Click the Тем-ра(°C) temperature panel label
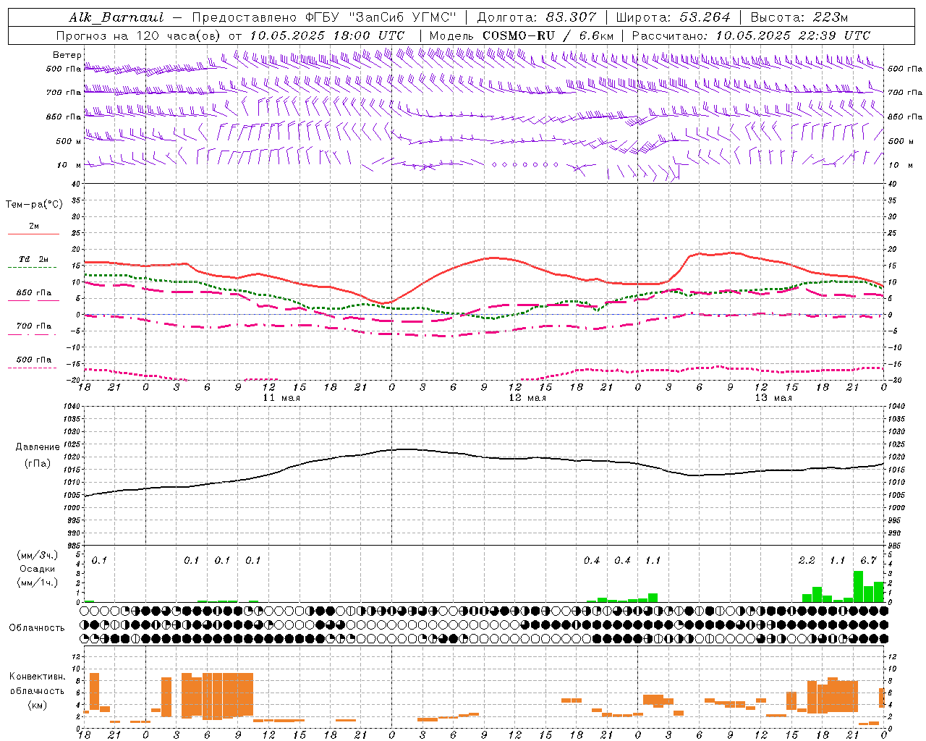926x741 pixels. coord(34,204)
